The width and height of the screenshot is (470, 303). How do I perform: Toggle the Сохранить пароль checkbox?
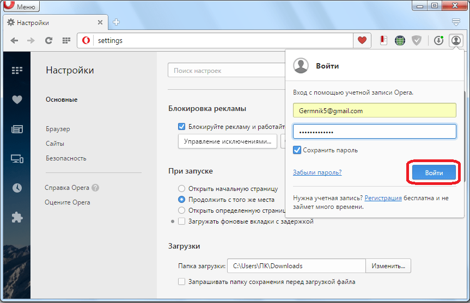[x=297, y=150]
